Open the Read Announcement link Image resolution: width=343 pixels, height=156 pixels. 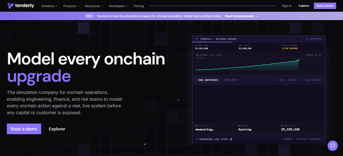click(242, 16)
